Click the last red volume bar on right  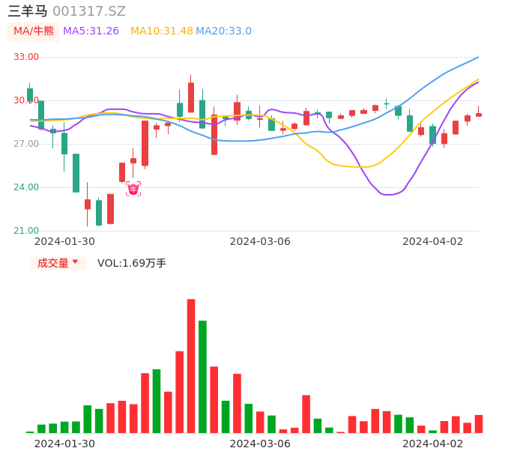[x=479, y=424]
